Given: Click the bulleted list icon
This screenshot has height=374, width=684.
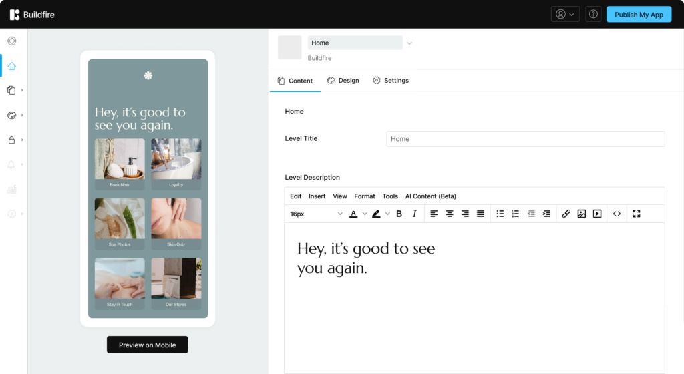Looking at the screenshot, I should 500,214.
